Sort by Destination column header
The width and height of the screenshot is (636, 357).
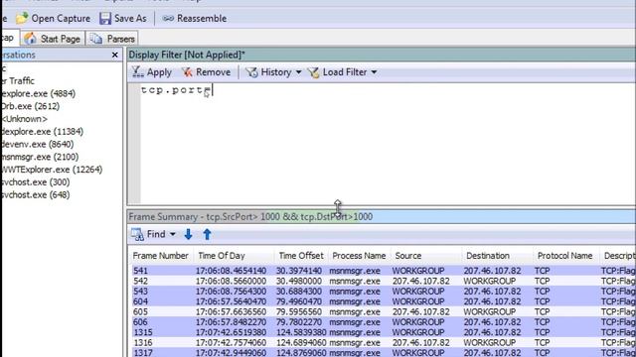point(488,256)
